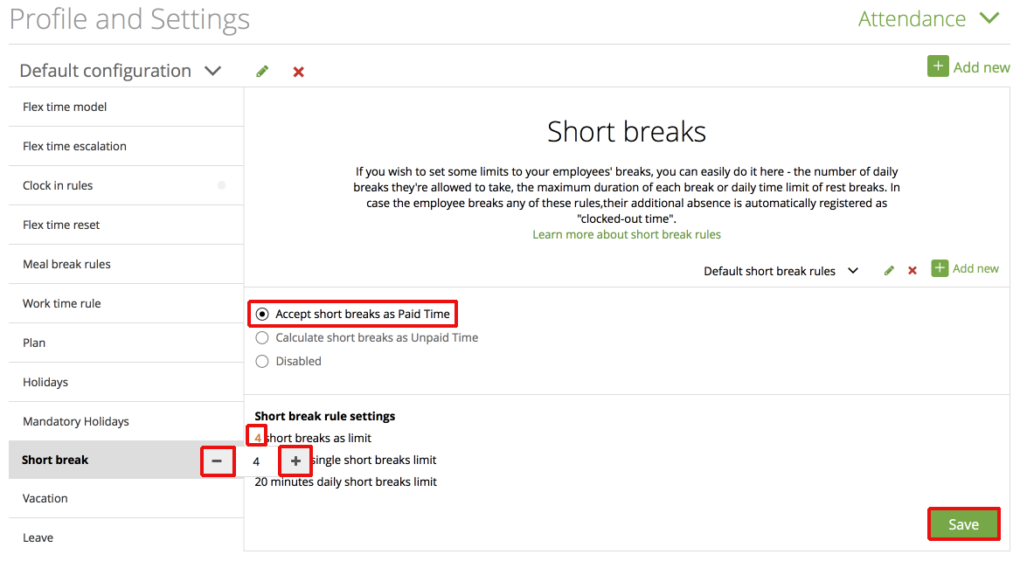The height and width of the screenshot is (575, 1020).
Task: Set short breaks to Disabled
Action: pyautogui.click(x=262, y=360)
